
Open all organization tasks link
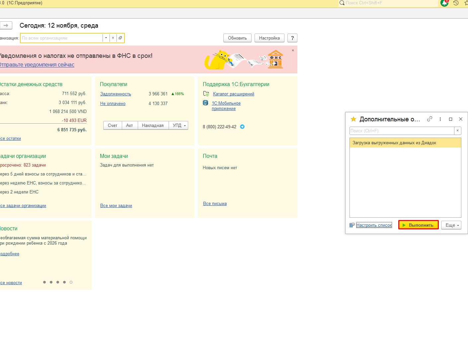23,206
